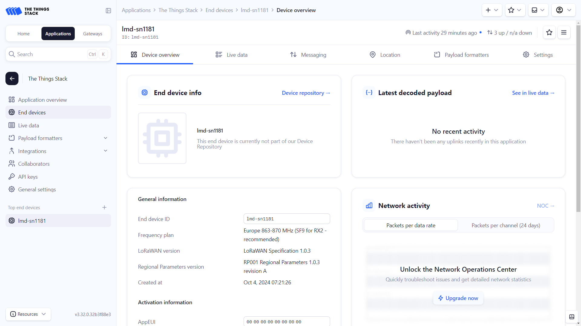581x326 pixels.
Task: Switch to Packets per channel view
Action: tap(506, 225)
